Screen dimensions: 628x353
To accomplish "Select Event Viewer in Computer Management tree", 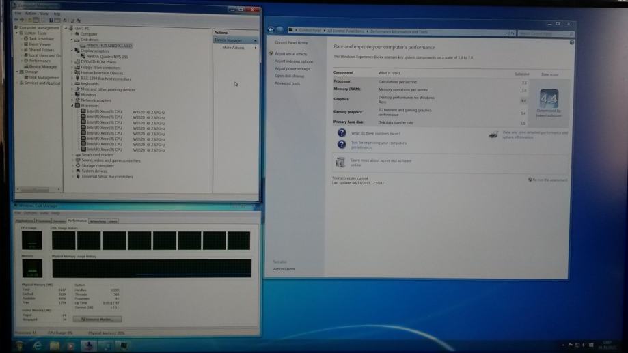I will point(39,44).
